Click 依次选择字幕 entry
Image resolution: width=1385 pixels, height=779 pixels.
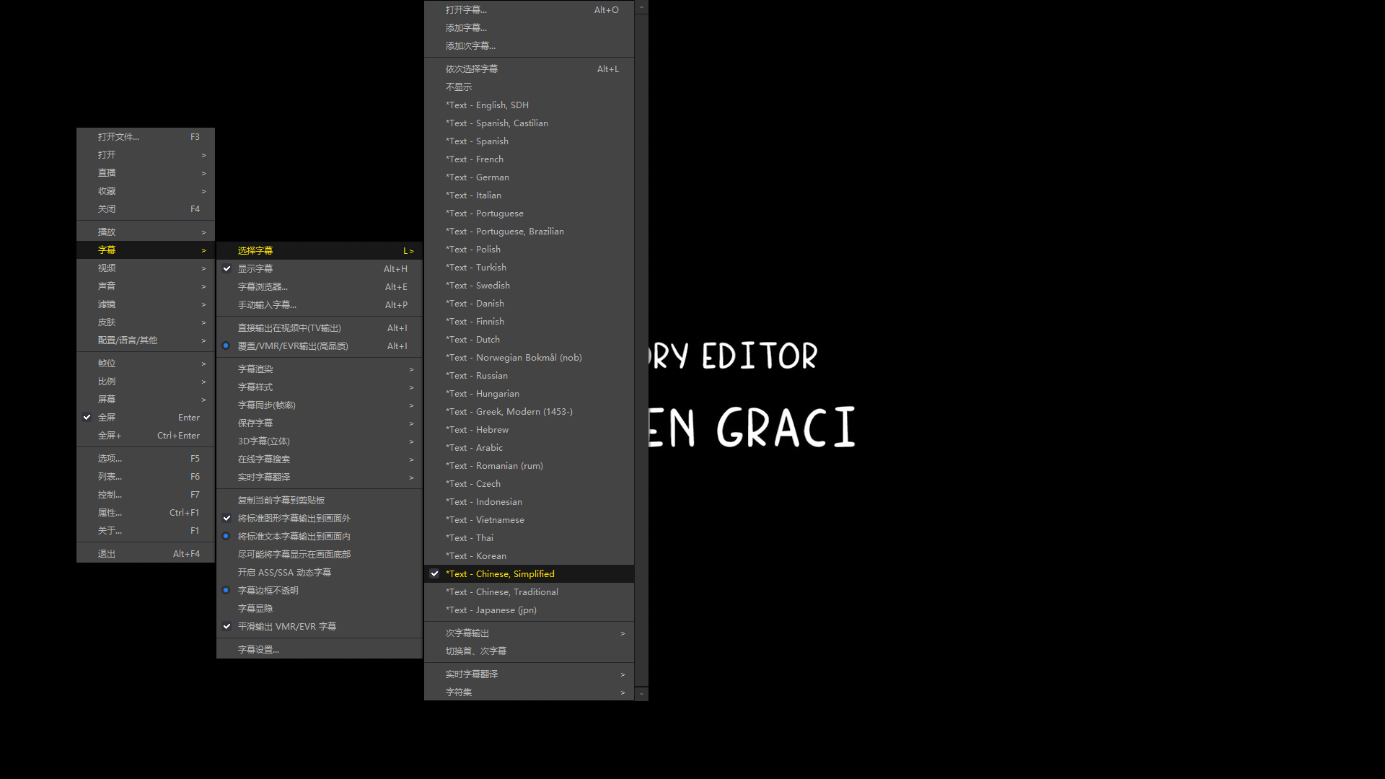coord(529,69)
